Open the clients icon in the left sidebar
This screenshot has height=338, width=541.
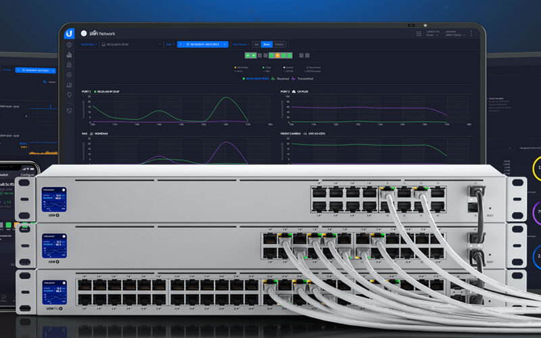coord(69,64)
